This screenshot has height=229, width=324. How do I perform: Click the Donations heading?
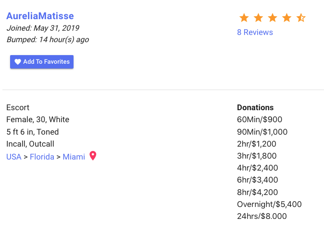pyautogui.click(x=255, y=107)
